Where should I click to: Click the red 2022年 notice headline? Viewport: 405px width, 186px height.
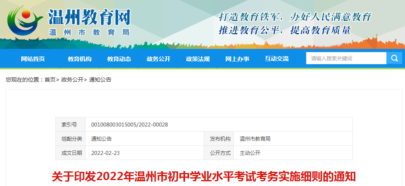(x=204, y=176)
